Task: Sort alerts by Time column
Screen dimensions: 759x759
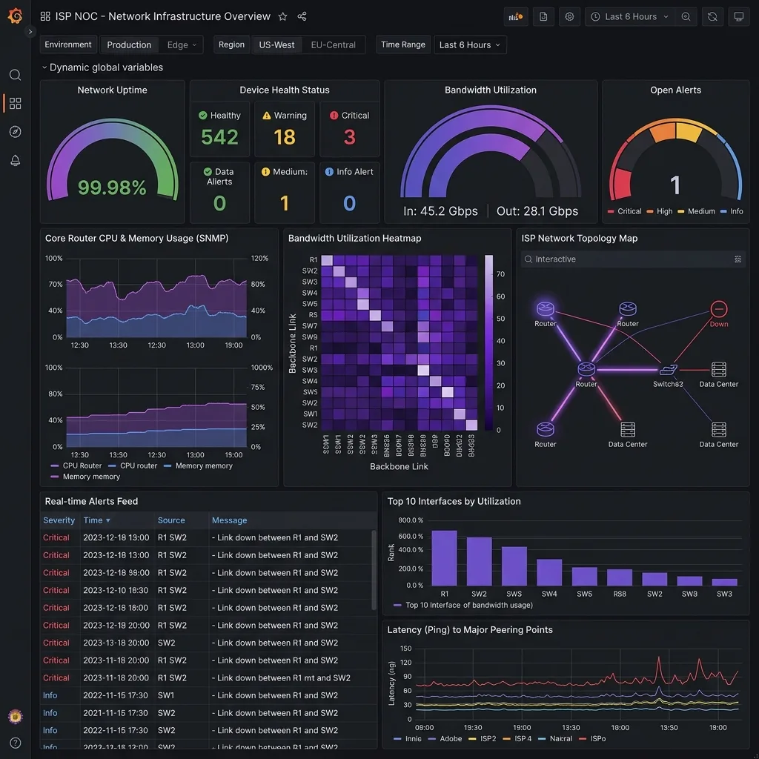Action: [x=97, y=520]
